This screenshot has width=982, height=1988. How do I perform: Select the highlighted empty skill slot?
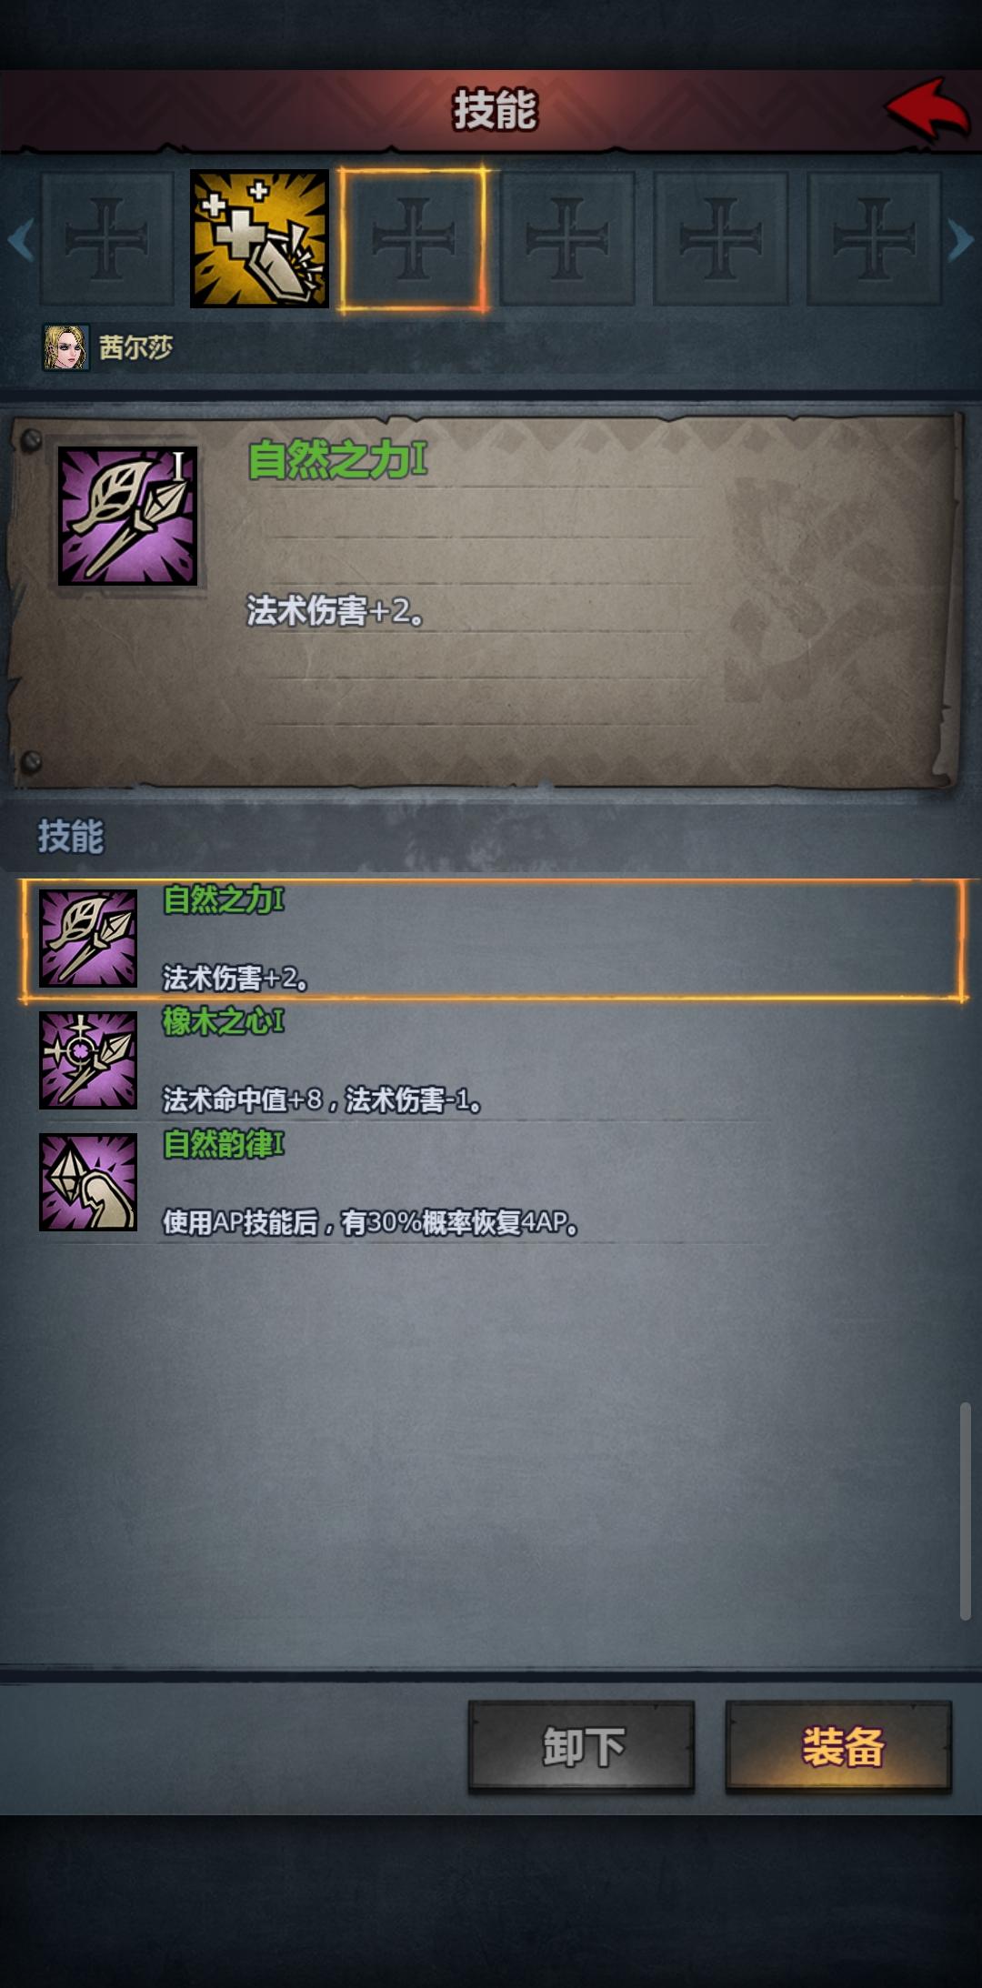[x=413, y=238]
